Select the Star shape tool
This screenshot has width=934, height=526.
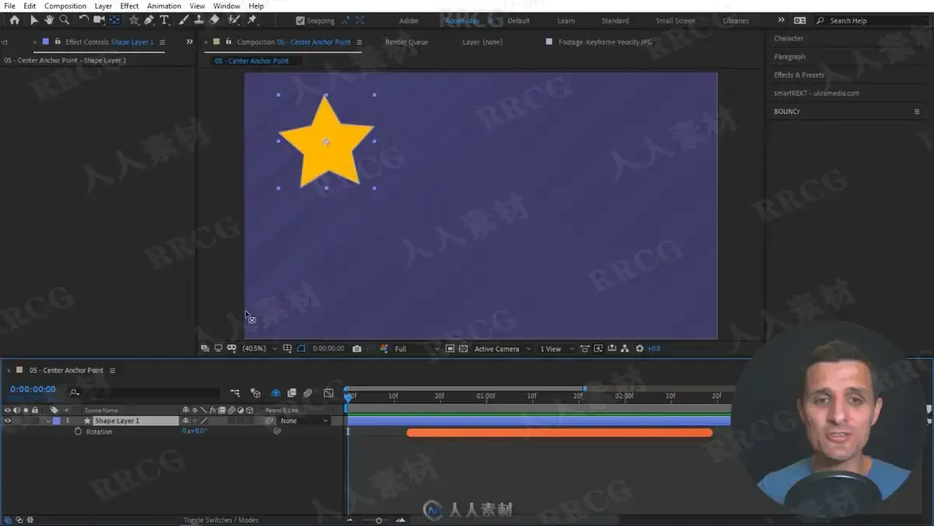point(134,20)
